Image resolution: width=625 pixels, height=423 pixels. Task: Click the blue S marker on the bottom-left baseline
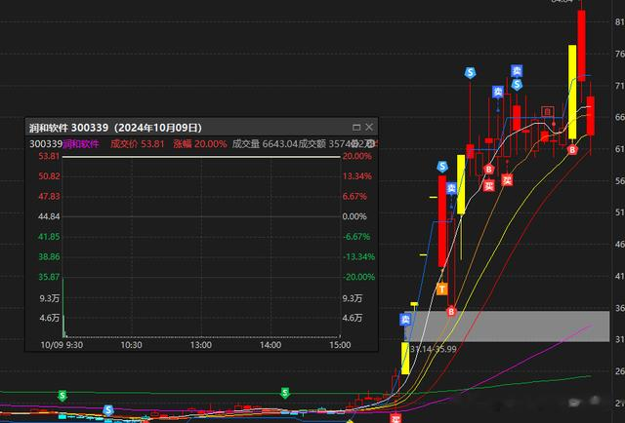coord(108,410)
